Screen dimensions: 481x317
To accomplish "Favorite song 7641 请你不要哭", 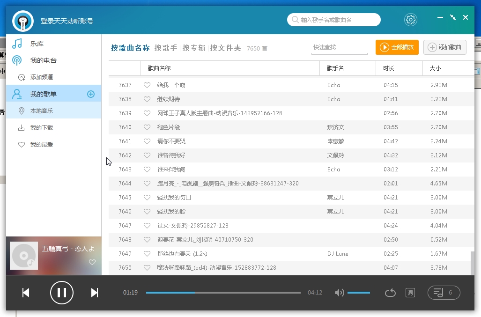I will click(x=147, y=141).
